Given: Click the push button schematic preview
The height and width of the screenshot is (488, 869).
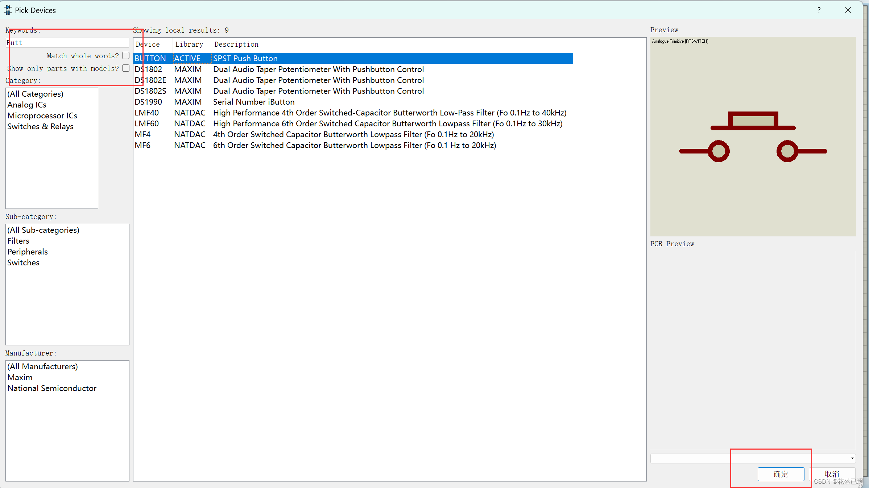Looking at the screenshot, I should coord(753,137).
